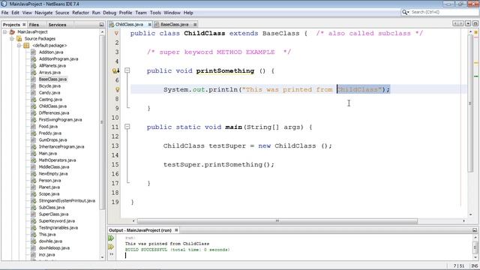Click the INS insert mode indicator
Screen dimensions: 480x270
pos(474,265)
